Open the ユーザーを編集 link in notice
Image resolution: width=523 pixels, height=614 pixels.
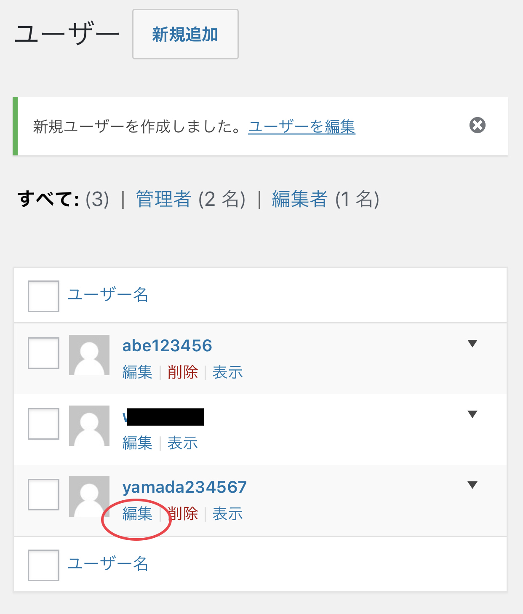302,126
